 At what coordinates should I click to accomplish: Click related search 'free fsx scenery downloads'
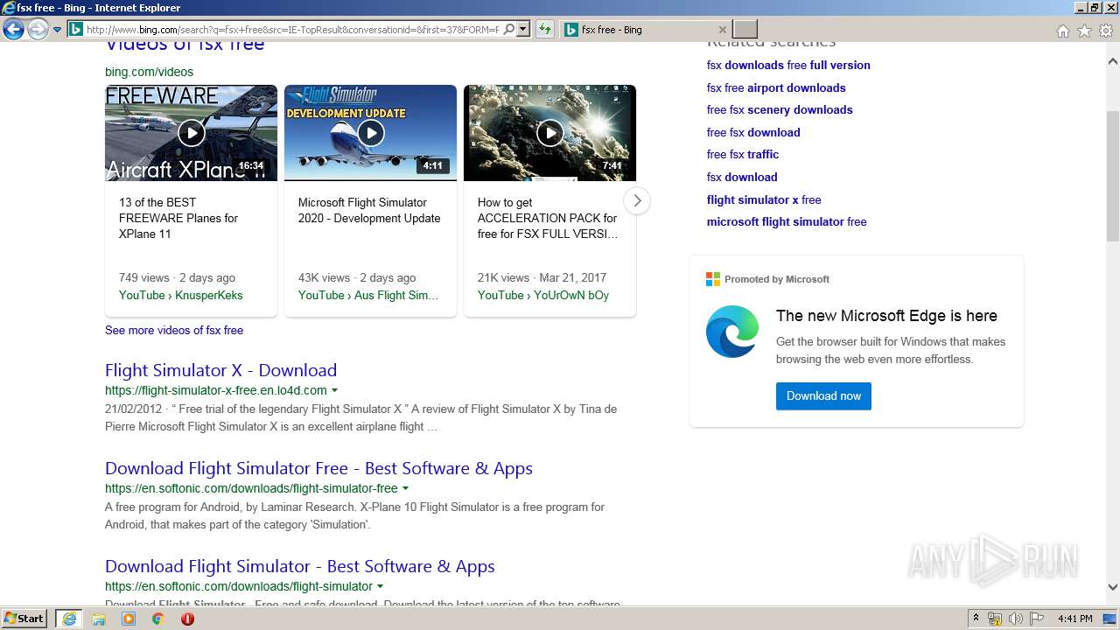(780, 109)
